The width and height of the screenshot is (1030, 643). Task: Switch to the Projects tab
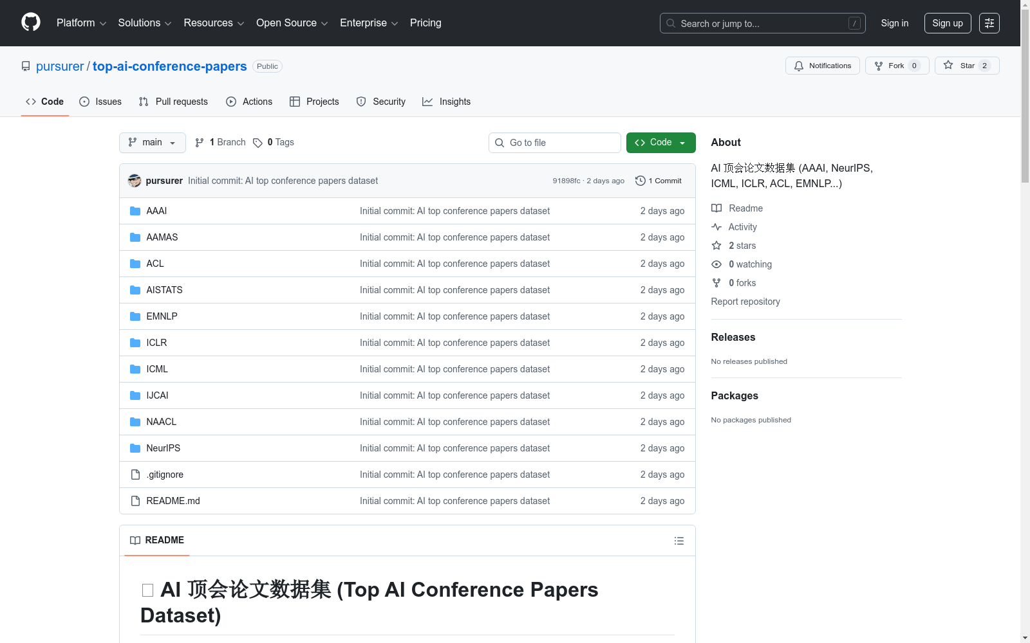tap(314, 102)
